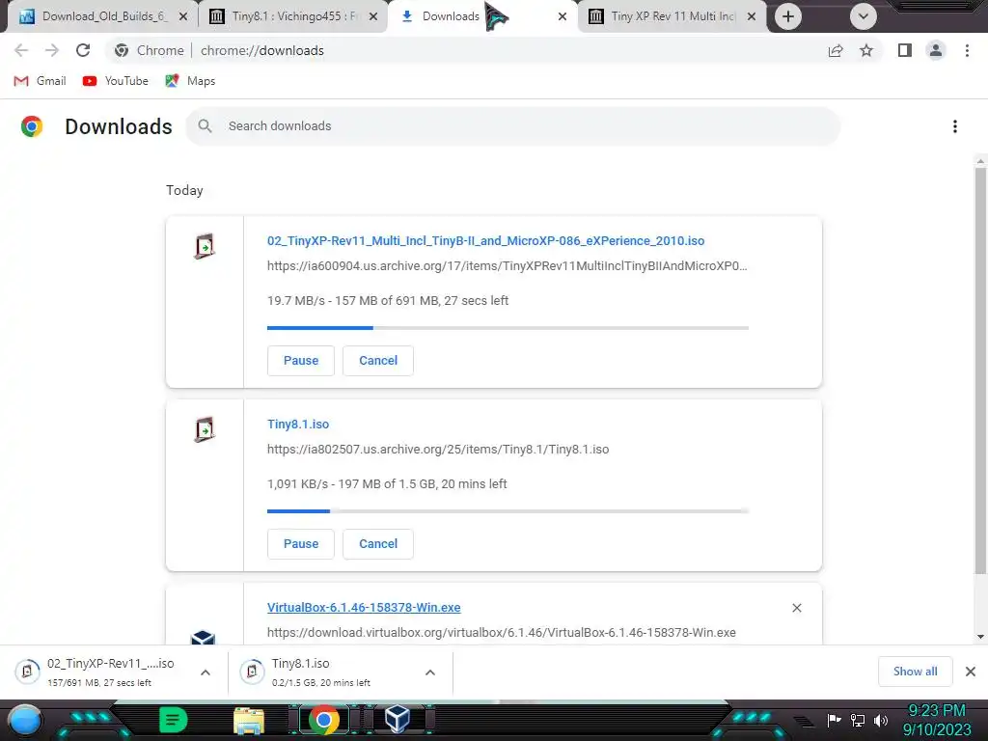The image size is (988, 741).
Task: Click the Tiny8.1.iso item in download shelf
Action: point(321,672)
